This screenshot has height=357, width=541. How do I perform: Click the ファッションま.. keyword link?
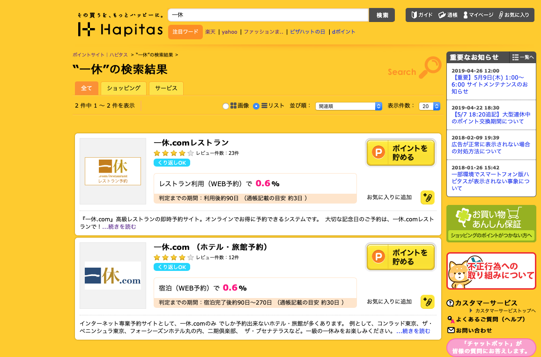point(264,32)
